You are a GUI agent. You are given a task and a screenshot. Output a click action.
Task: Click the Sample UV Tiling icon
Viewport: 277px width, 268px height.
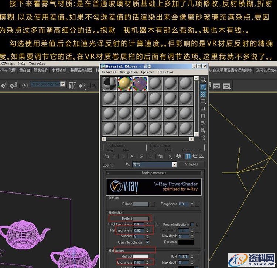click(203, 101)
